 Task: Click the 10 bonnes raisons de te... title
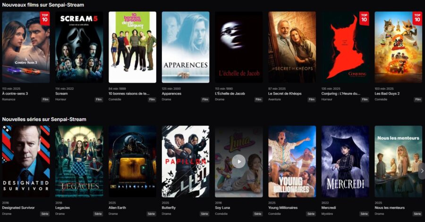pyautogui.click(x=129, y=94)
